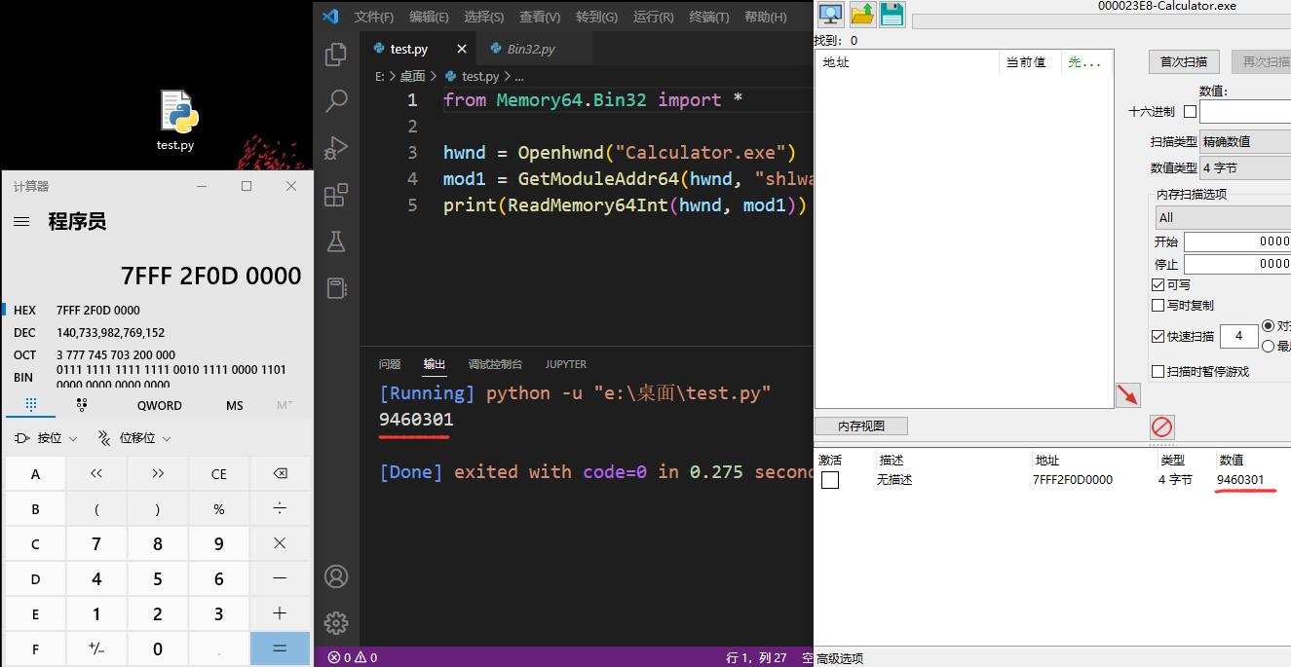
Task: Click calculator MS memory store button
Action: click(235, 405)
